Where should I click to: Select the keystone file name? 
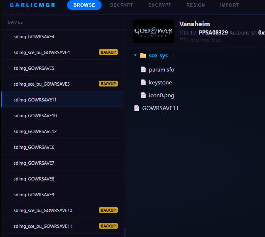click(x=160, y=82)
